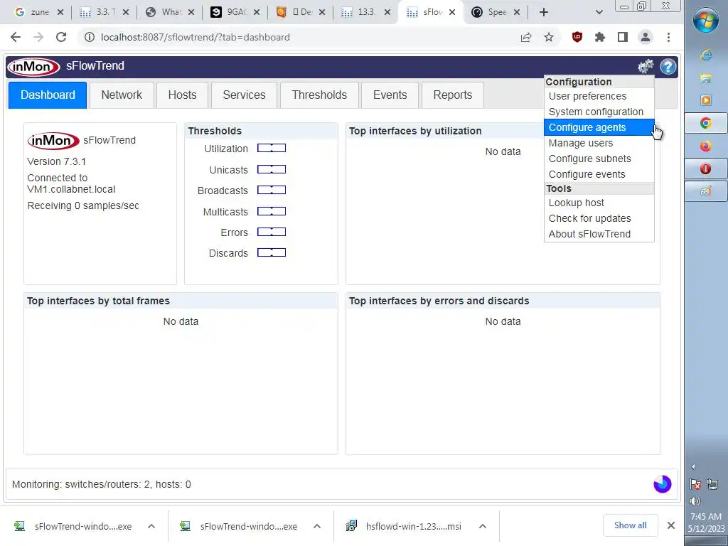728x546 pixels.
Task: Expand options for first sFlowTrend download
Action: point(151,526)
